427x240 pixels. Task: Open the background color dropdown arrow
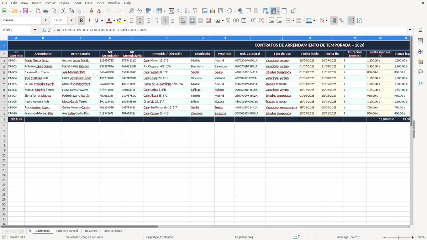tap(125, 21)
